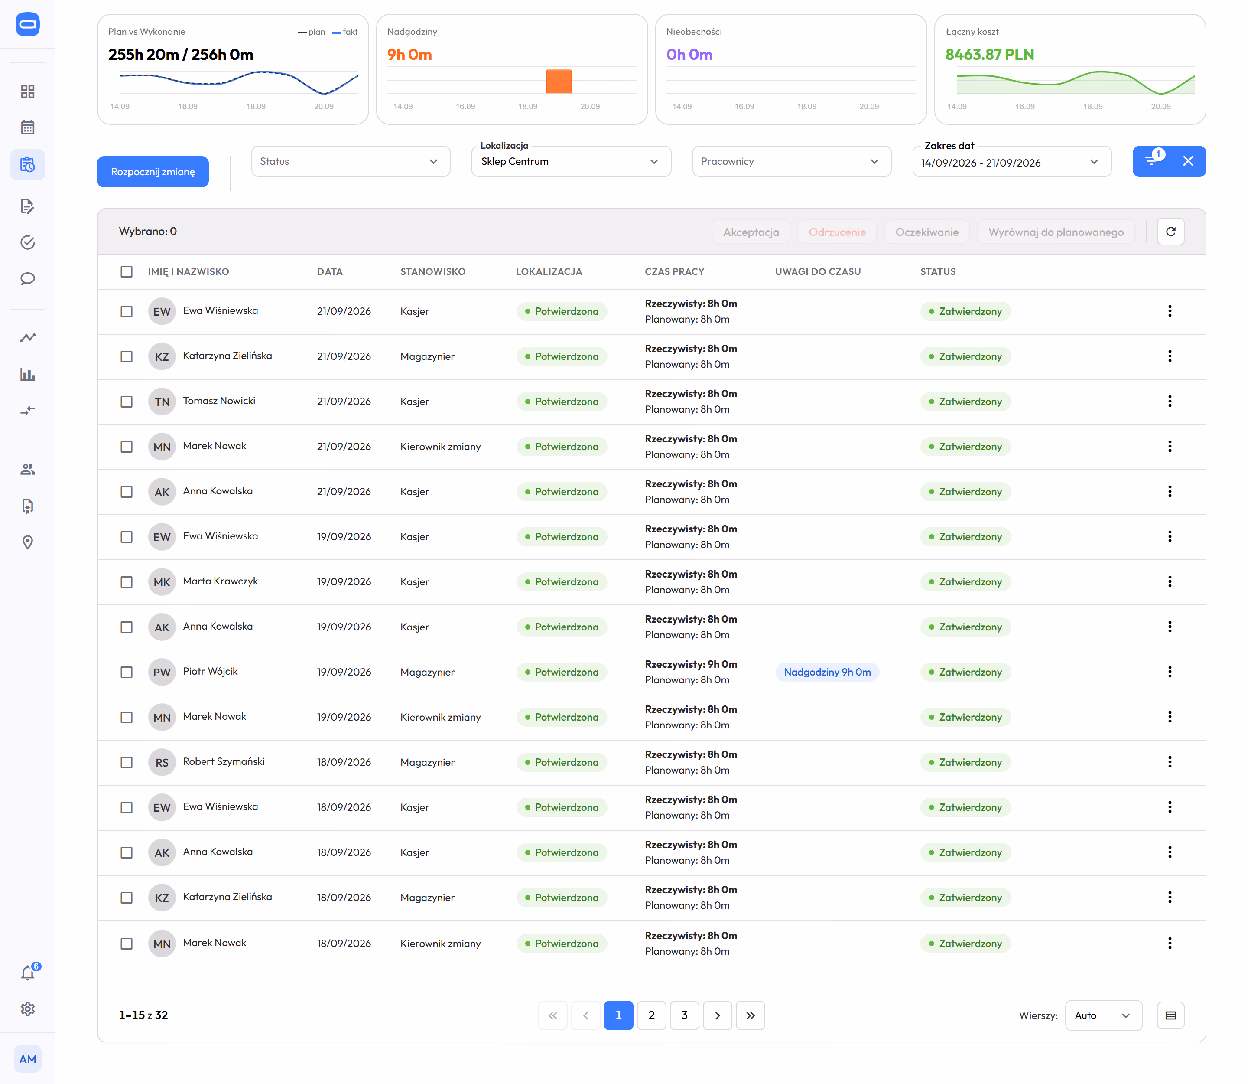
Task: Click the Akceptacja bulk action button
Action: pos(751,232)
